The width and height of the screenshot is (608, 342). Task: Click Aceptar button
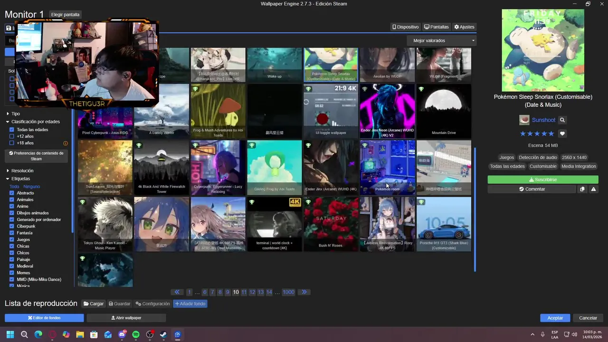point(555,318)
